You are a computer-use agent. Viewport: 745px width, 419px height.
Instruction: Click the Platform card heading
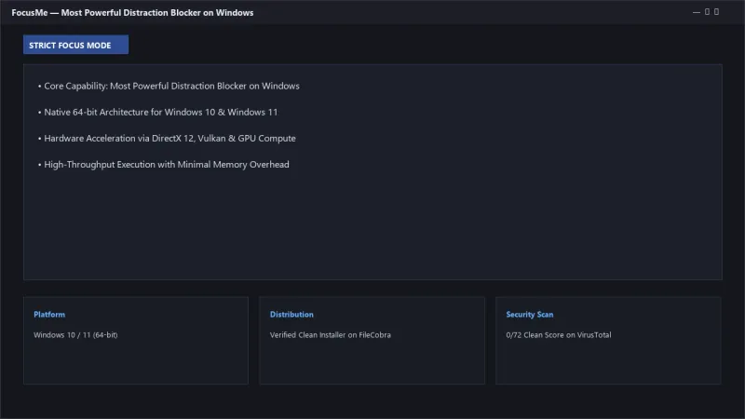[49, 315]
